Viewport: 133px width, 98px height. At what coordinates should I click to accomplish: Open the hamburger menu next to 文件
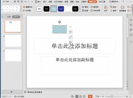pyautogui.click(x=4, y=2)
